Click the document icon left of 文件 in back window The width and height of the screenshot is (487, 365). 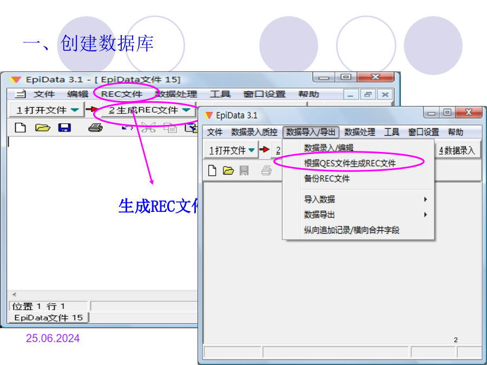click(21, 94)
